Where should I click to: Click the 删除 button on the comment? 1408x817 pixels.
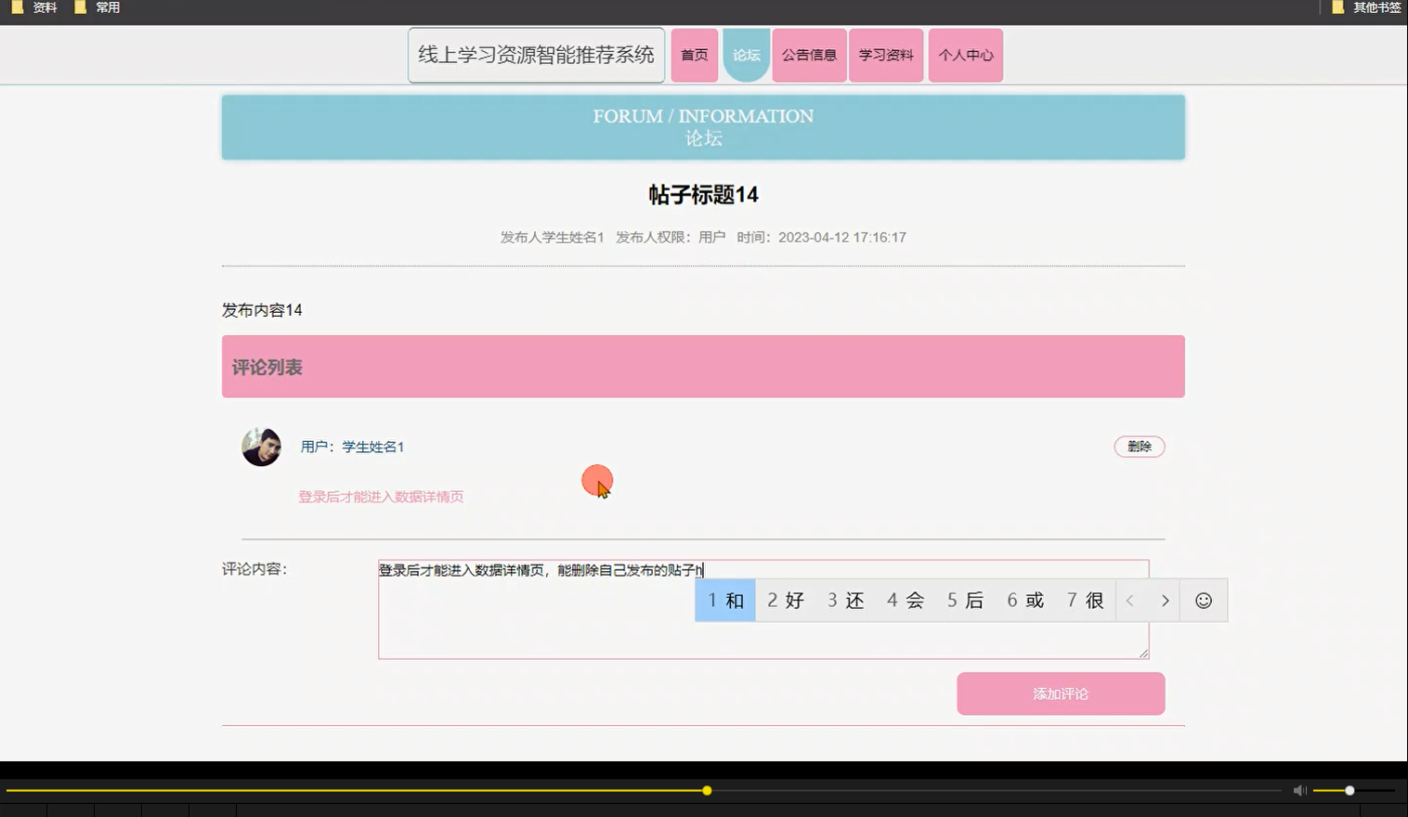[1139, 446]
